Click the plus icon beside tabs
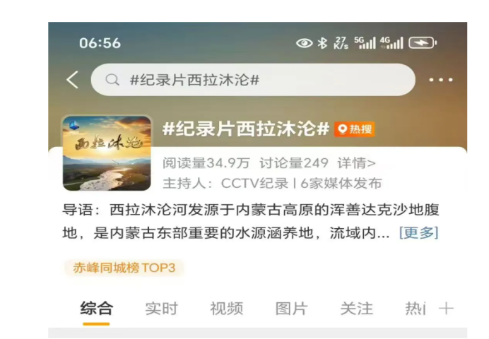 pyautogui.click(x=446, y=309)
